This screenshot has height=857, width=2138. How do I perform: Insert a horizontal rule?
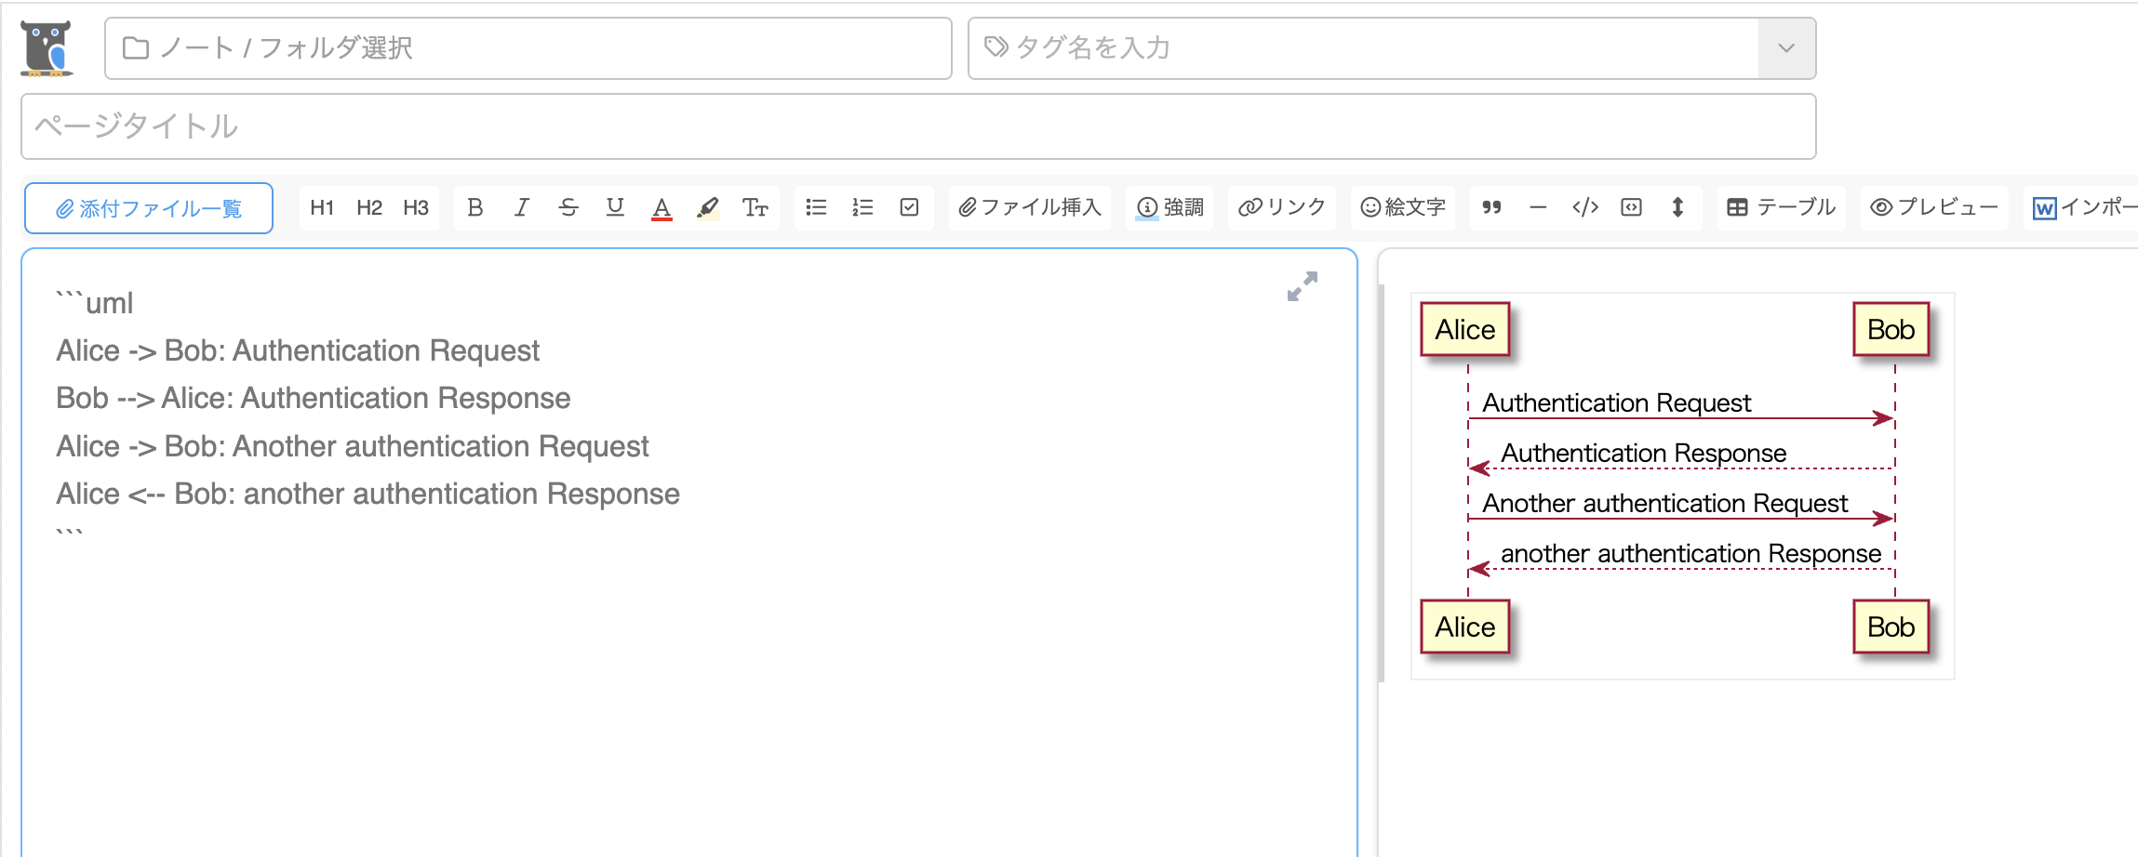(1538, 207)
